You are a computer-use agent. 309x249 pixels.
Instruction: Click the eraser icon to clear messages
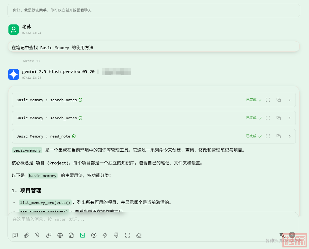139,235
